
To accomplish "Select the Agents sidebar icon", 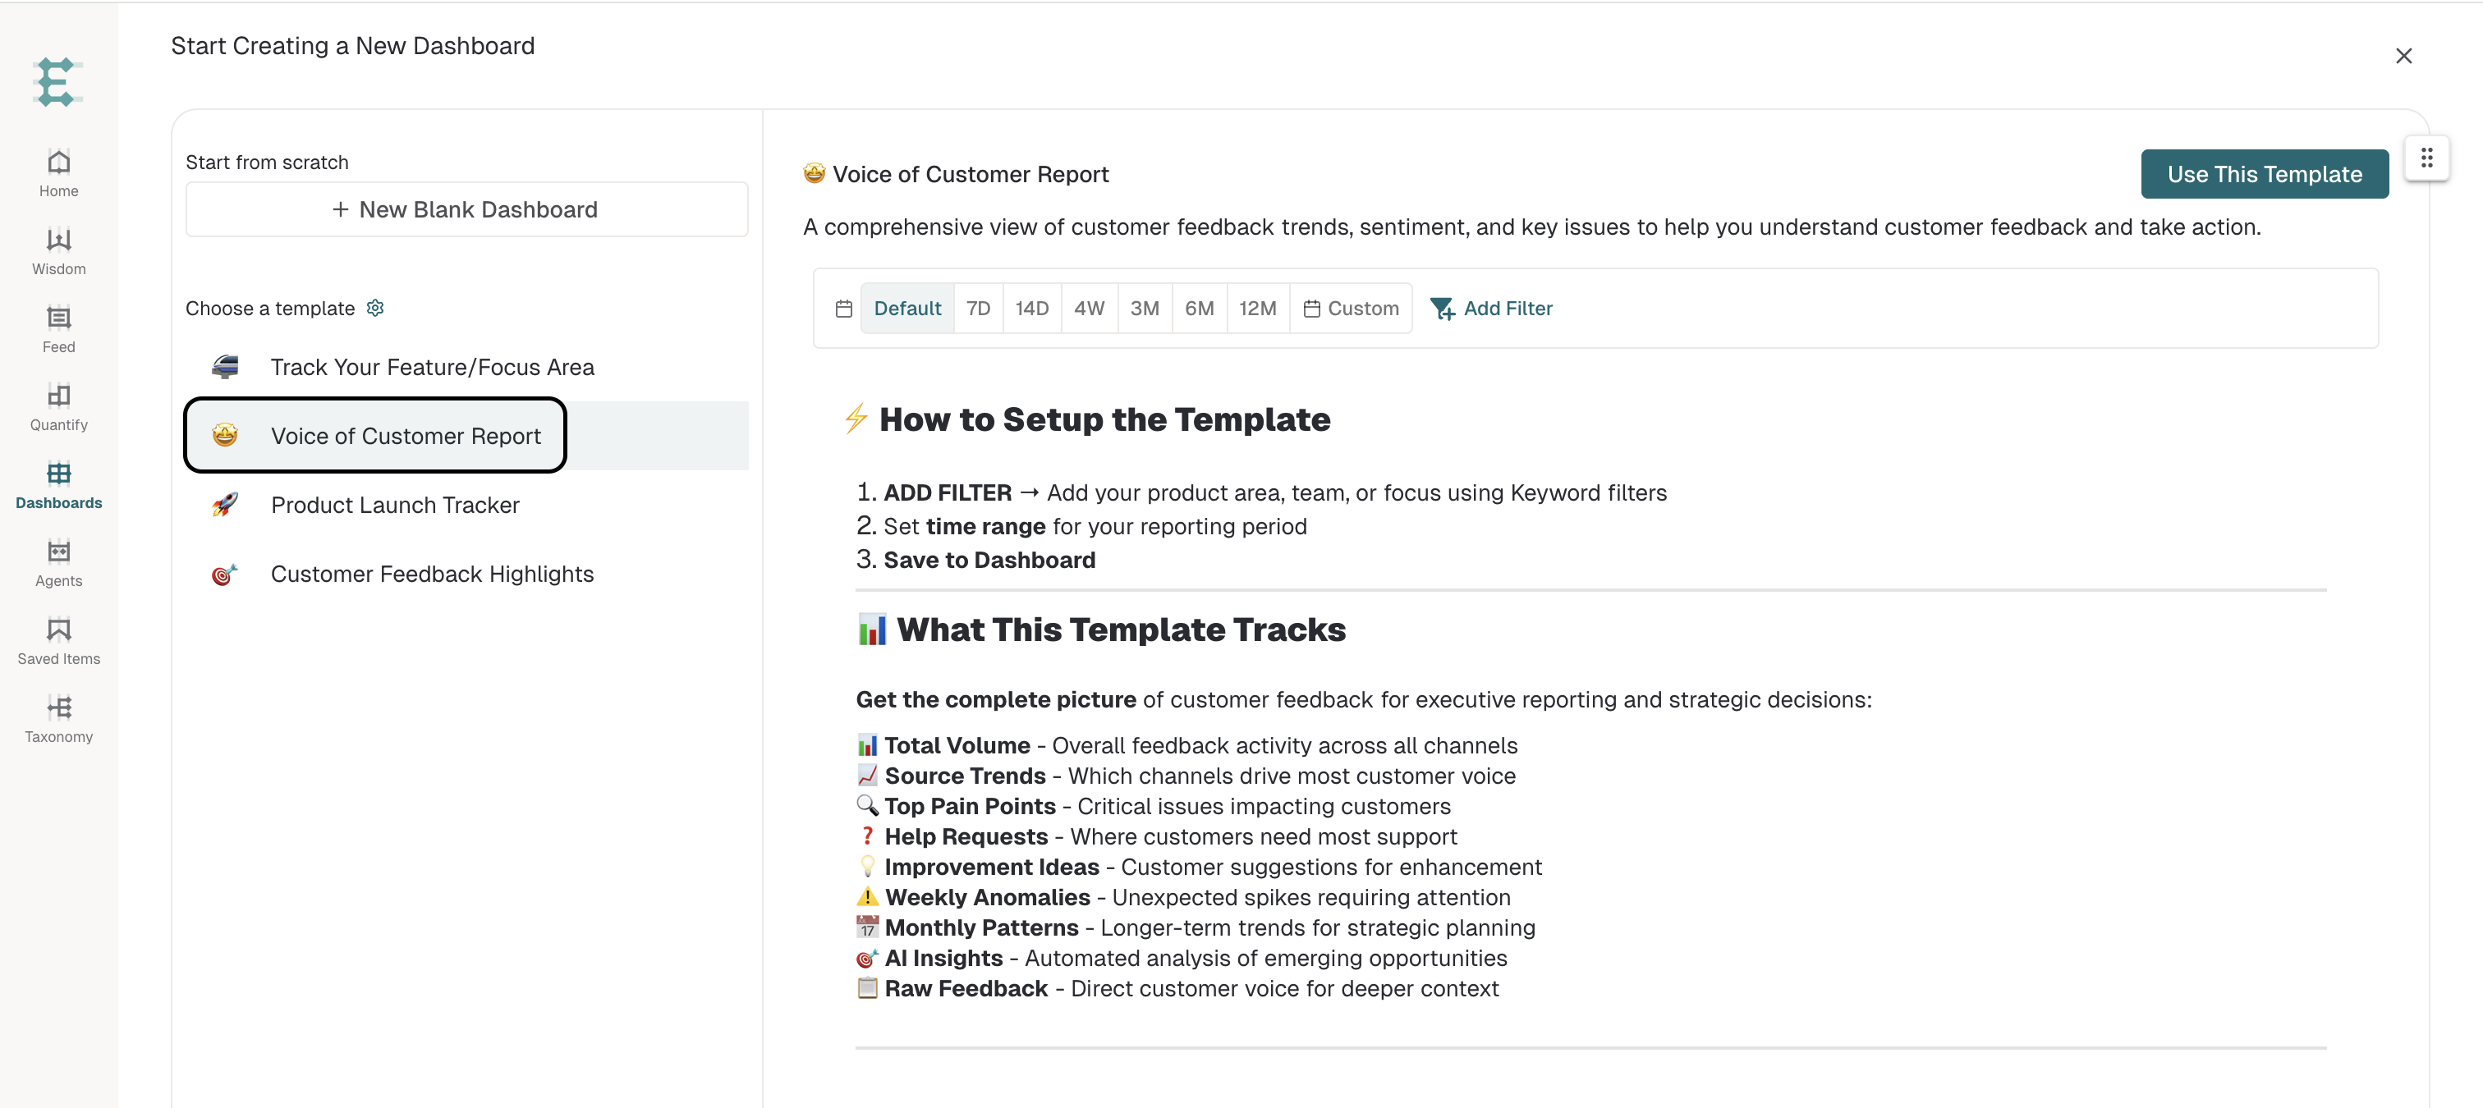I will [59, 552].
